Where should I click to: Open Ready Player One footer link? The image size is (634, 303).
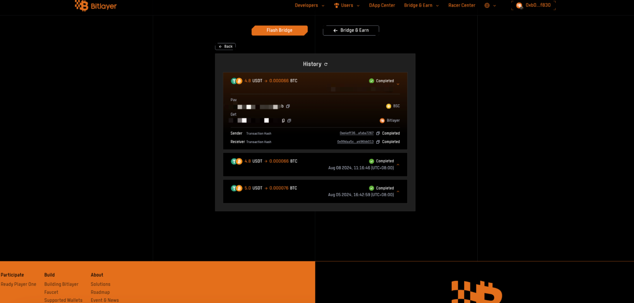pos(18,284)
